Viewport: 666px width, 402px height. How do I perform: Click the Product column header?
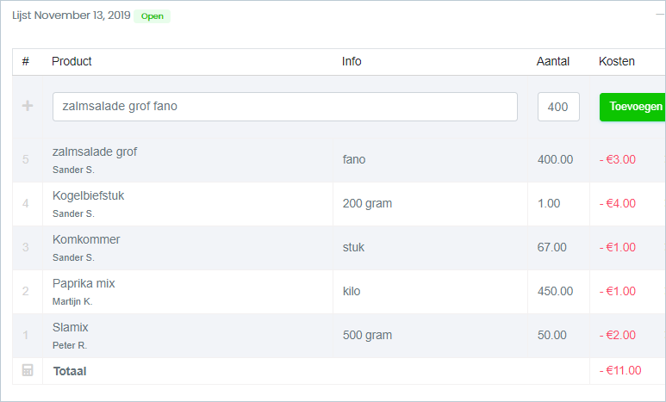(x=72, y=61)
